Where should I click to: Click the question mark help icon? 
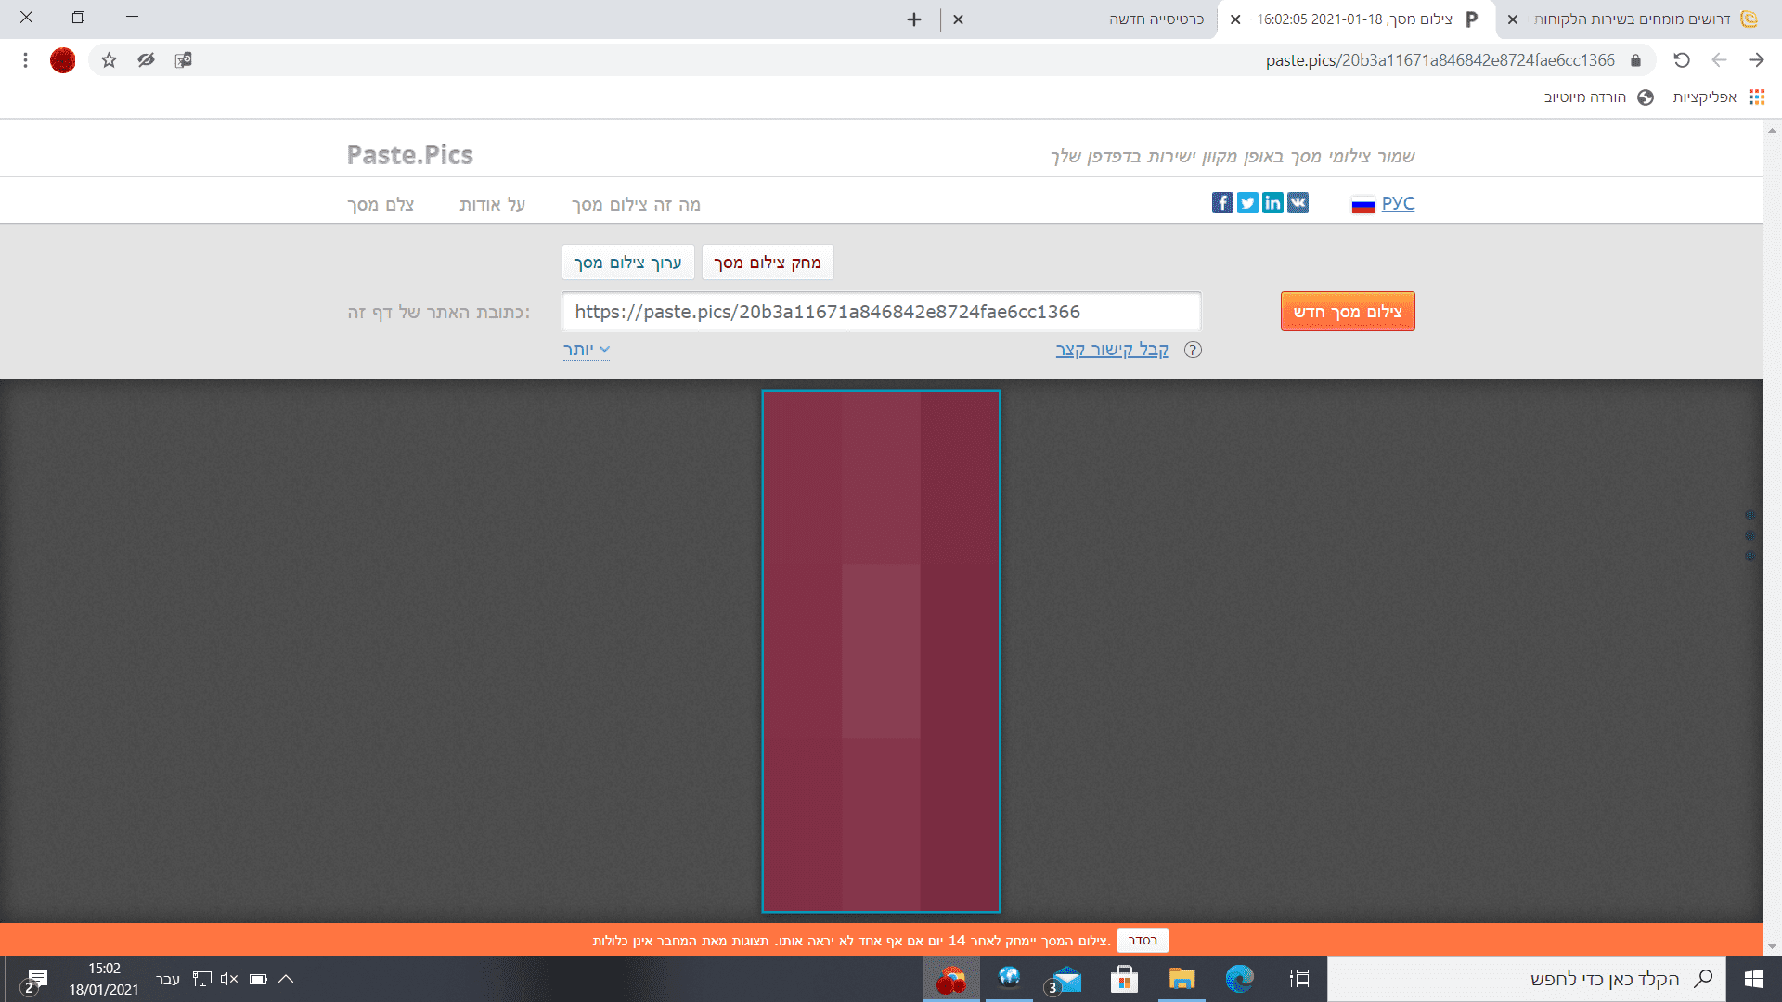[x=1193, y=350]
